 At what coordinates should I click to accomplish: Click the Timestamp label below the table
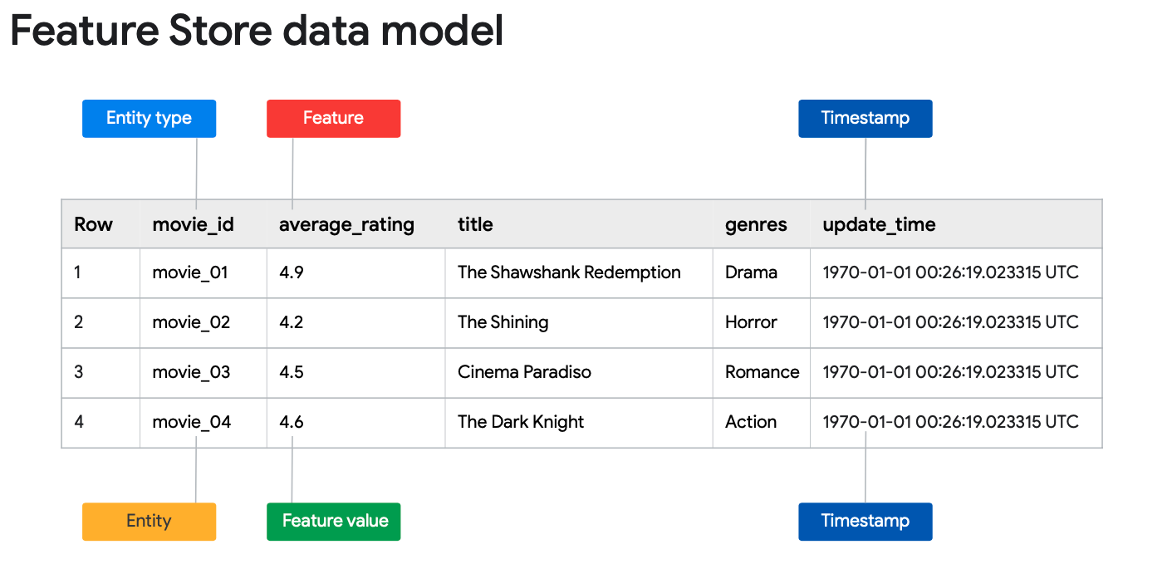(x=865, y=522)
